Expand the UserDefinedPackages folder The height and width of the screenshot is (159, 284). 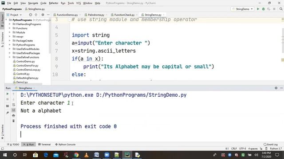(10, 53)
